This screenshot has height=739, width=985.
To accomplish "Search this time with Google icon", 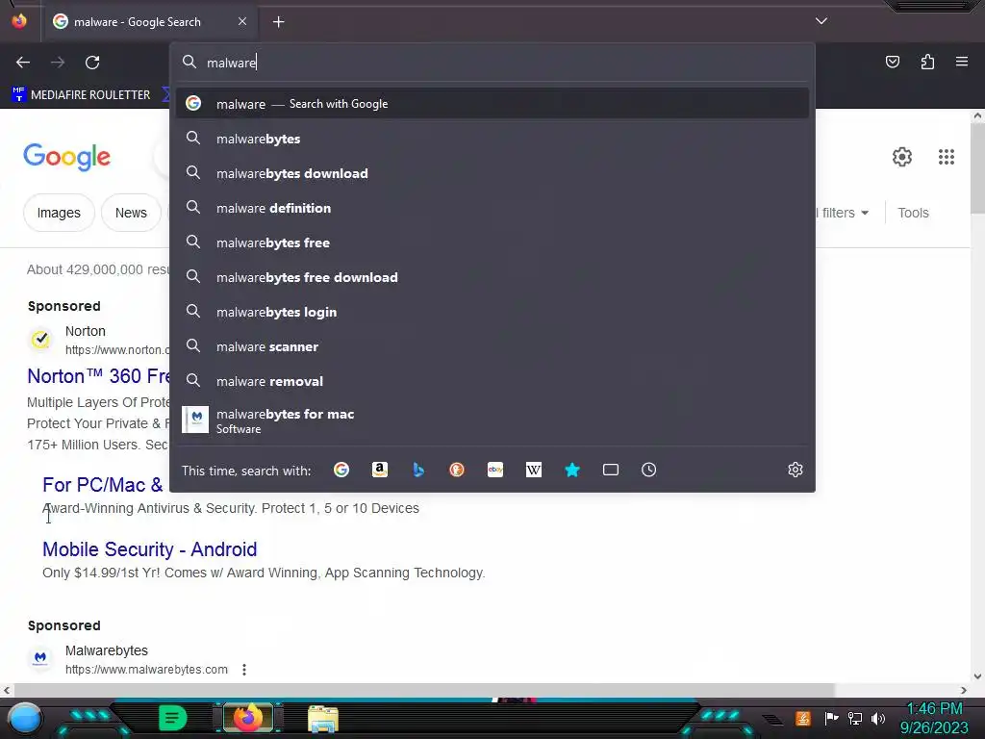I will [341, 470].
